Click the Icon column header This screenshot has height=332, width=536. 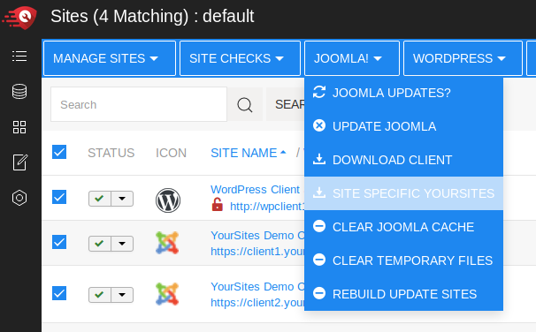(x=171, y=153)
